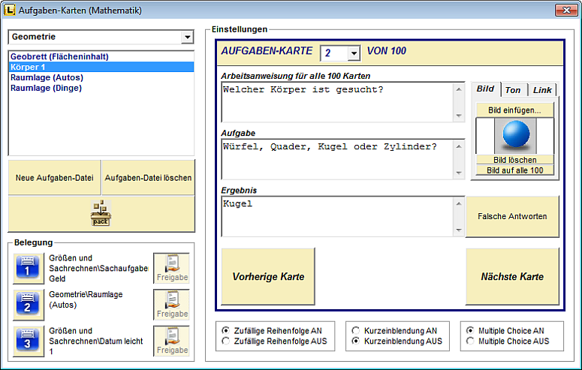The width and height of the screenshot is (582, 370).
Task: Click Freigabe icon for Datum leicht
Action: [172, 341]
